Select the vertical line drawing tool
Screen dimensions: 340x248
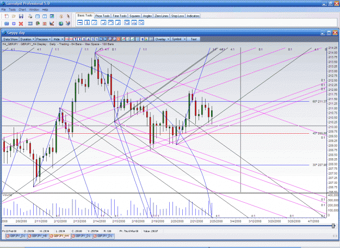click(x=87, y=22)
